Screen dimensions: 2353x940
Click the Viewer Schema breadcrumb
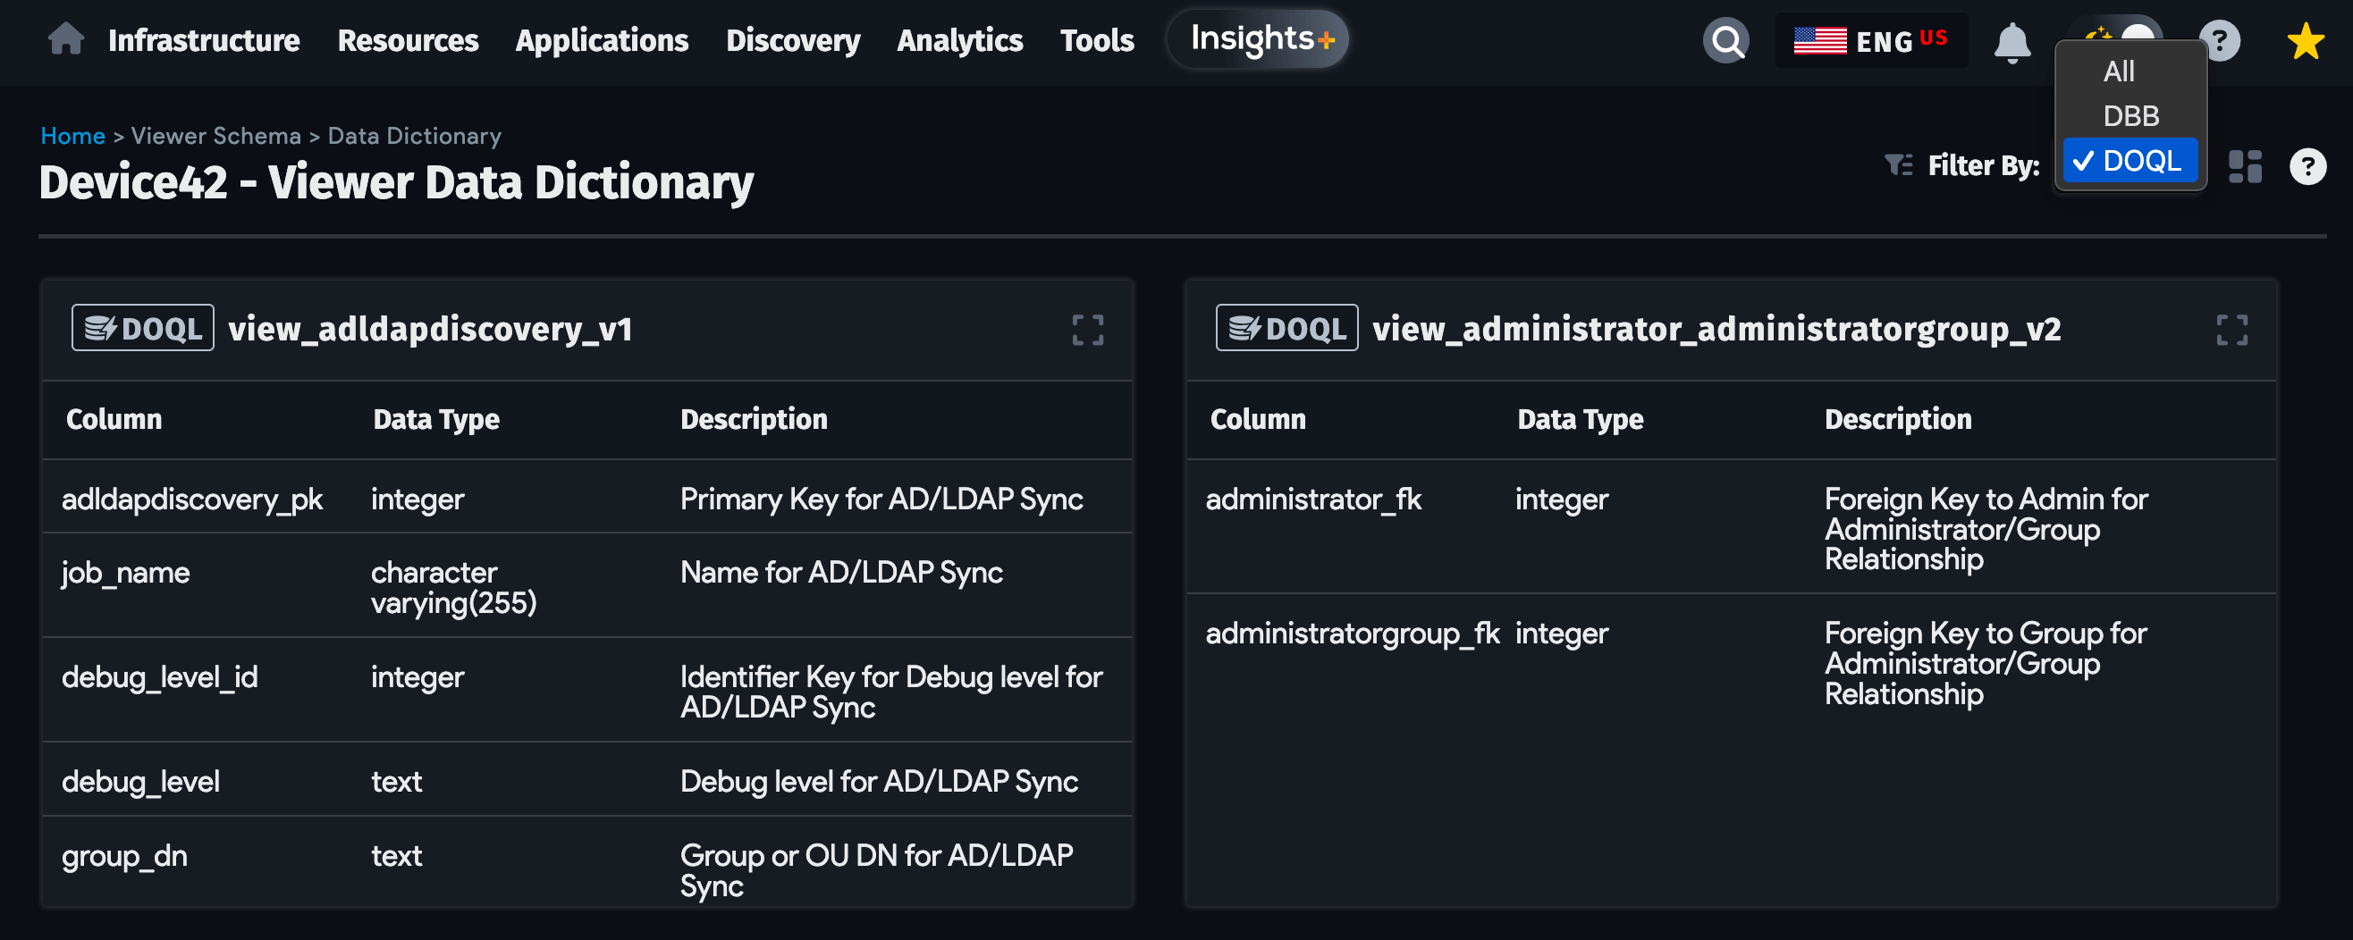[x=215, y=136]
